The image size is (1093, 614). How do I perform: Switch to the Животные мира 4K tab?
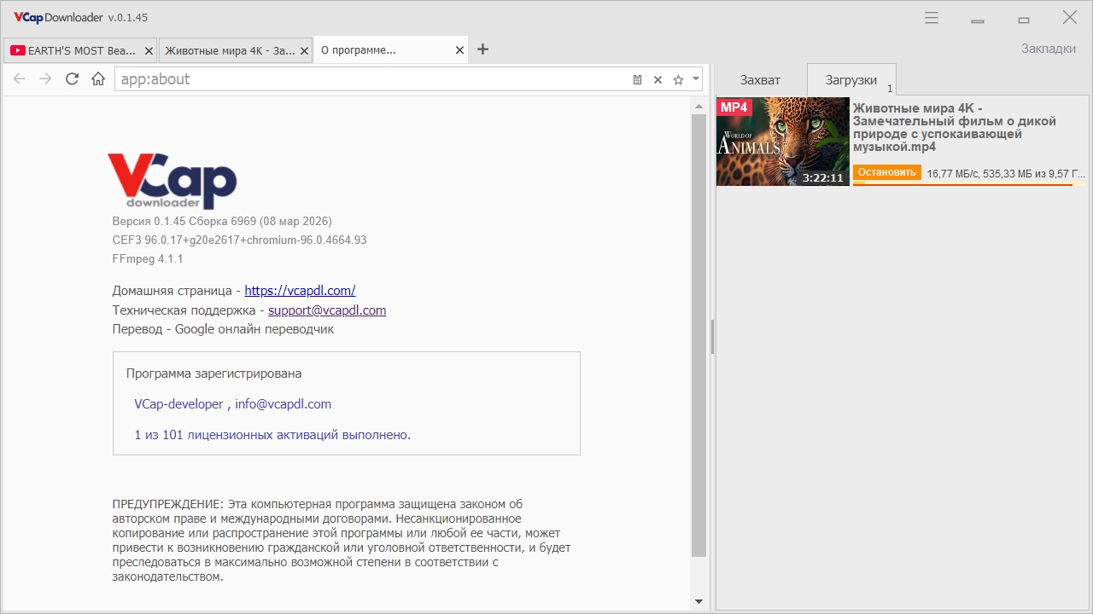click(237, 50)
